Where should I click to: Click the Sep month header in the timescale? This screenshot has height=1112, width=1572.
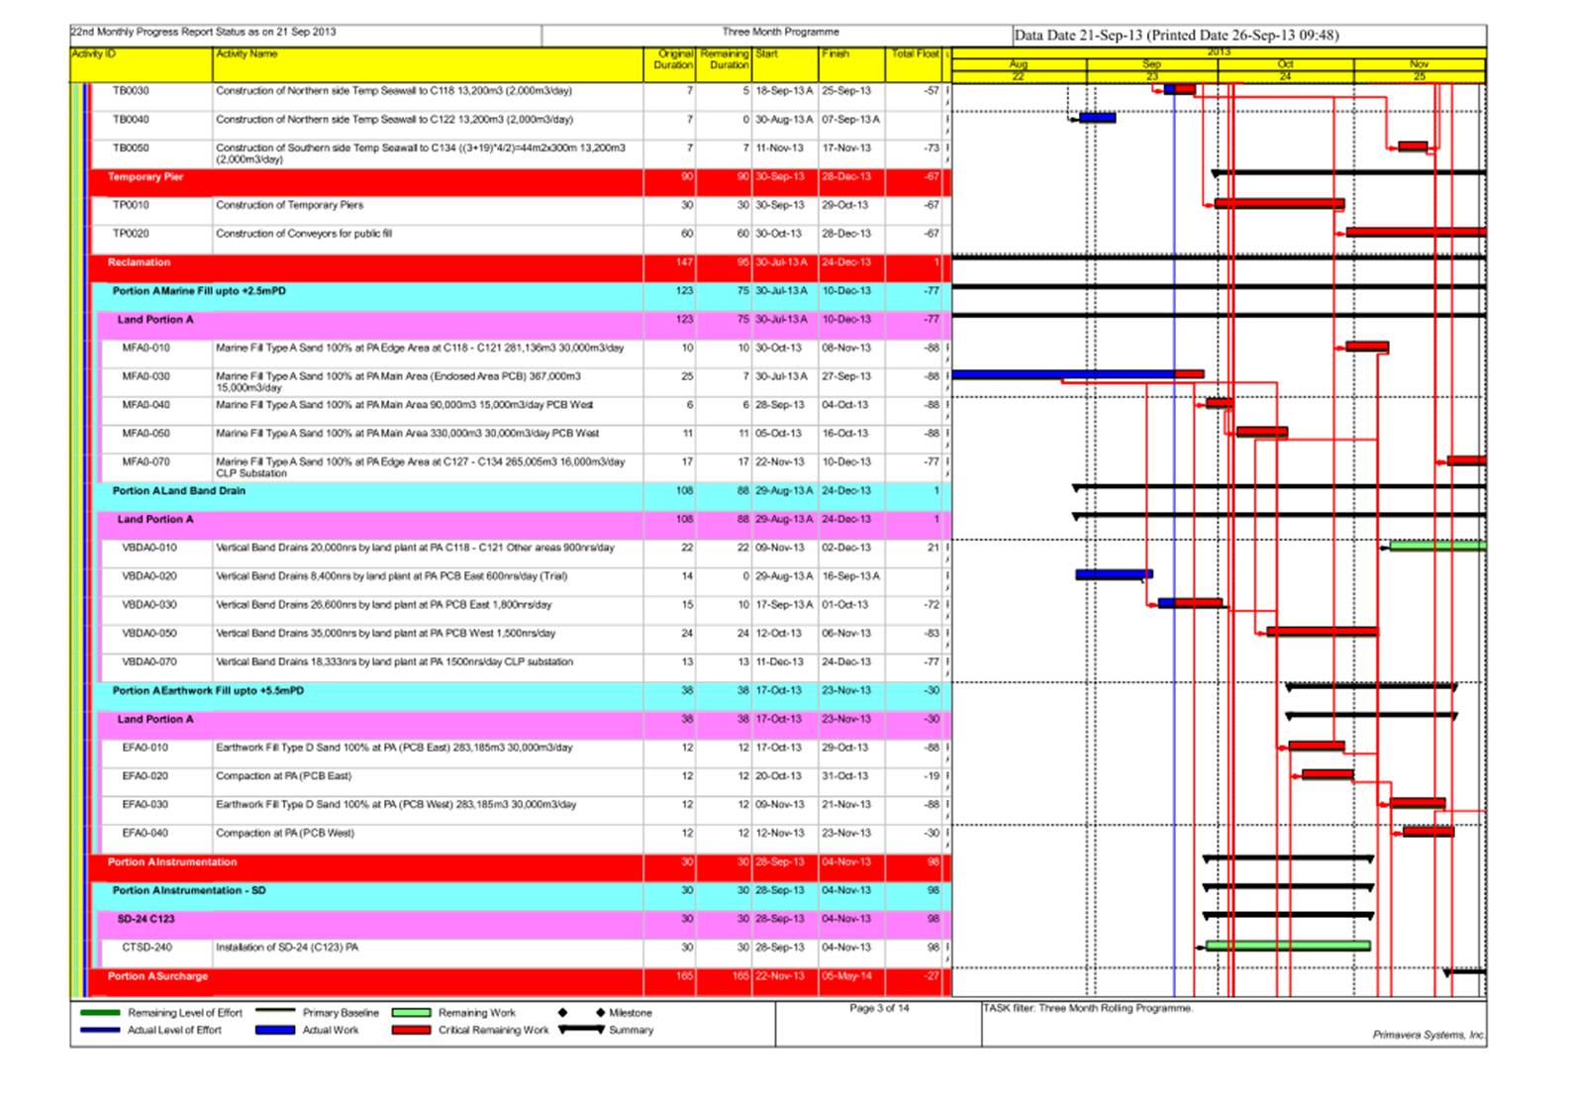pyautogui.click(x=1151, y=64)
